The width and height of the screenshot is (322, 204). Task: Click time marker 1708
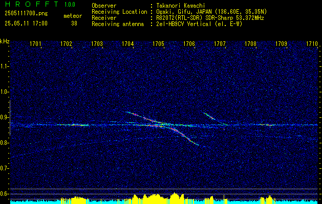tap(250, 44)
